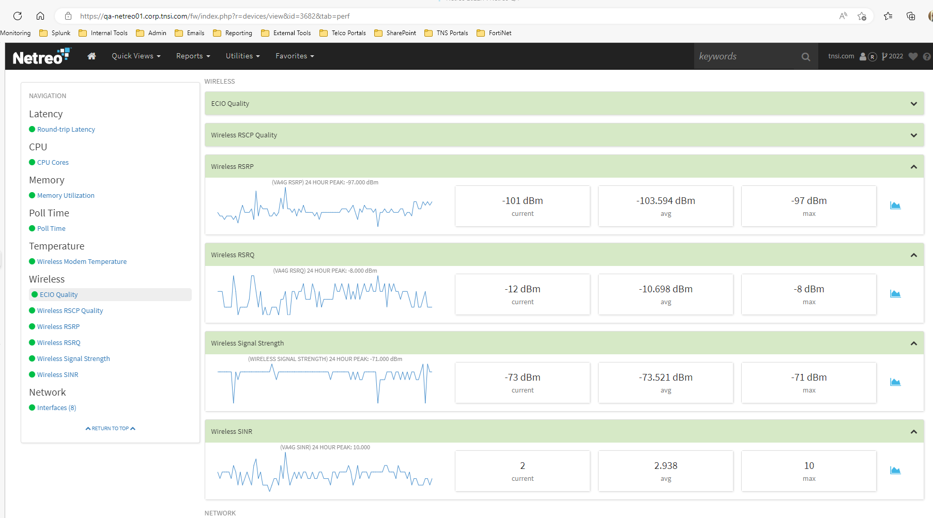Click the heart icon in header
The width and height of the screenshot is (933, 518).
[913, 56]
